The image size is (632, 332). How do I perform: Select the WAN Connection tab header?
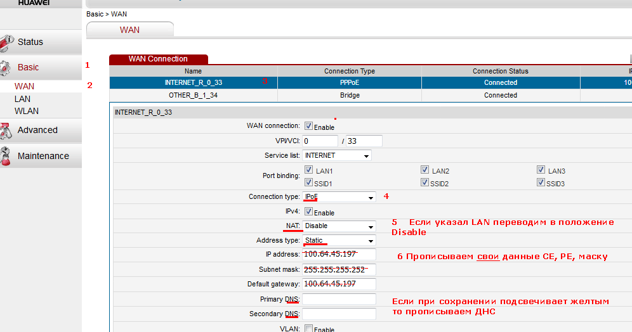158,59
